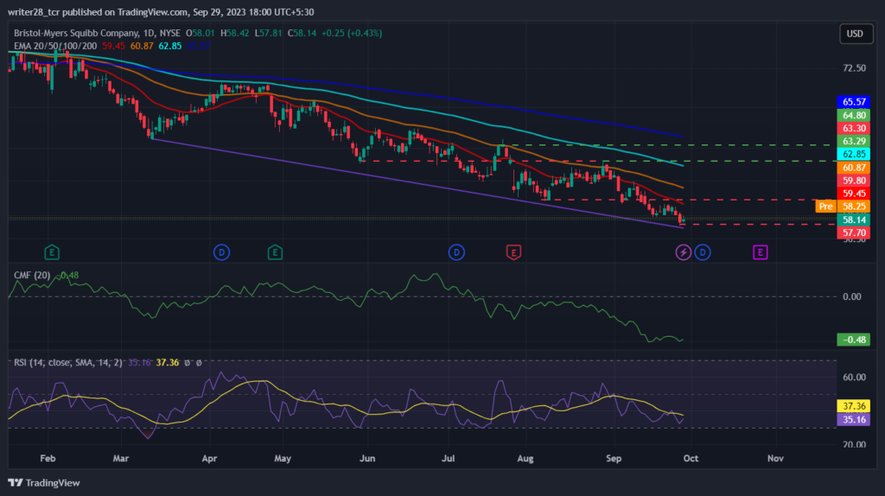Click the blue dividend marker in early July
Image resolution: width=885 pixels, height=496 pixels.
coord(456,252)
